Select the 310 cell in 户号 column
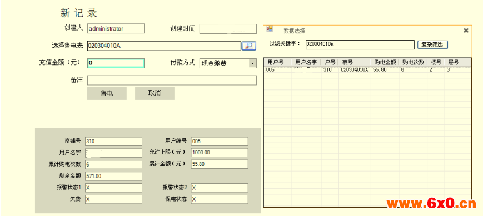 (330, 70)
